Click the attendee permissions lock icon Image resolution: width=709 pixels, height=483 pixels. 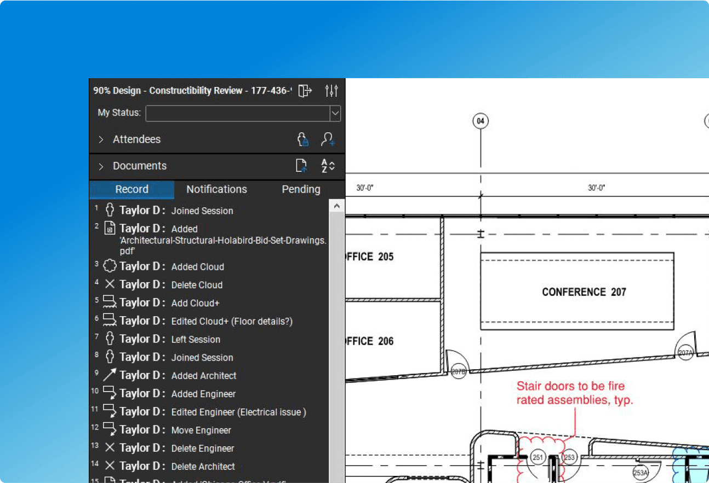303,139
